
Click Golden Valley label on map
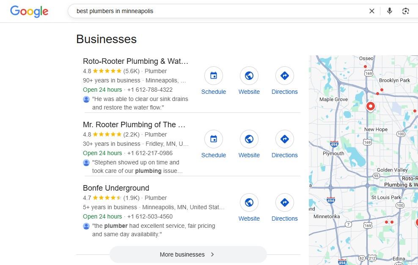pos(392,170)
